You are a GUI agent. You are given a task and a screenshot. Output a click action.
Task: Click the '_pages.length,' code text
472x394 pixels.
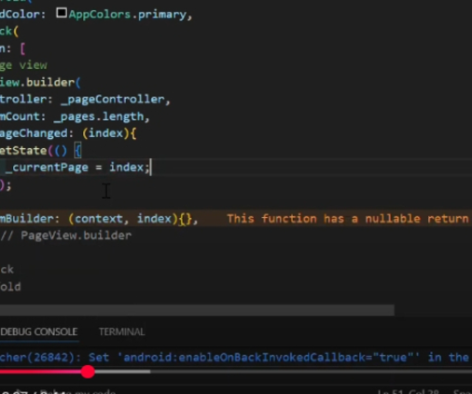point(102,116)
